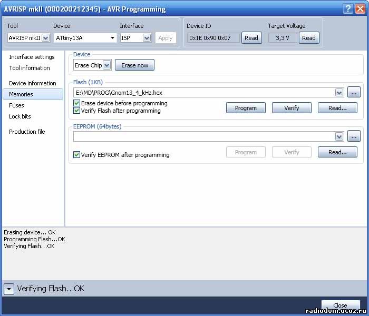Click the disabled EEPROM Verify button
The height and width of the screenshot is (316, 369).
(292, 152)
